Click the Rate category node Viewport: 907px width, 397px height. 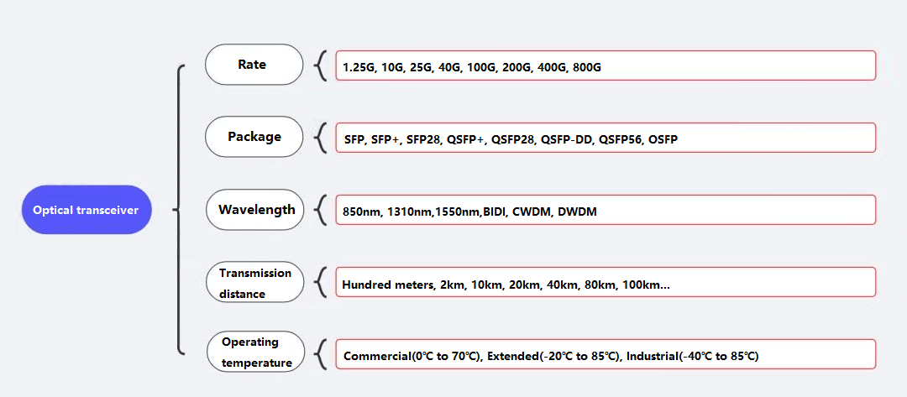[x=254, y=65]
